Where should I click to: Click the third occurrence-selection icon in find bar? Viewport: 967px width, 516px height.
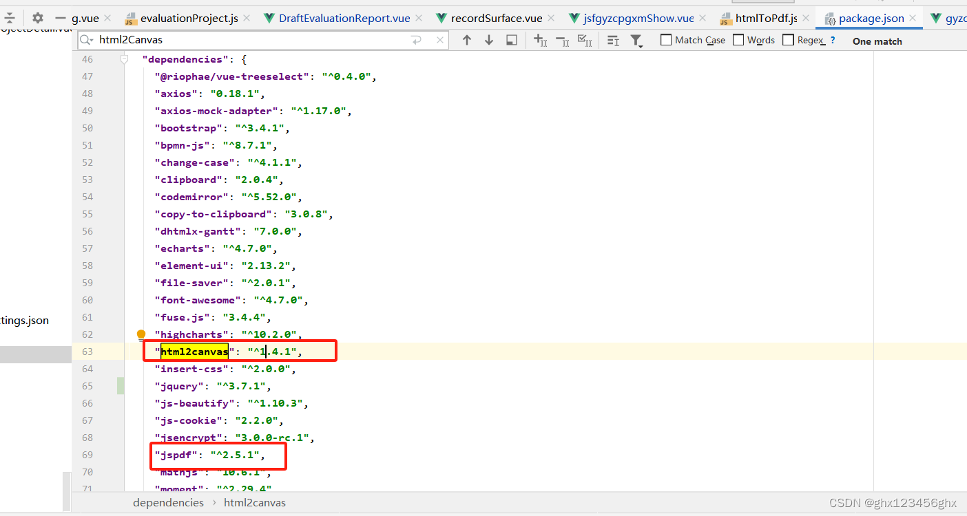(x=585, y=41)
